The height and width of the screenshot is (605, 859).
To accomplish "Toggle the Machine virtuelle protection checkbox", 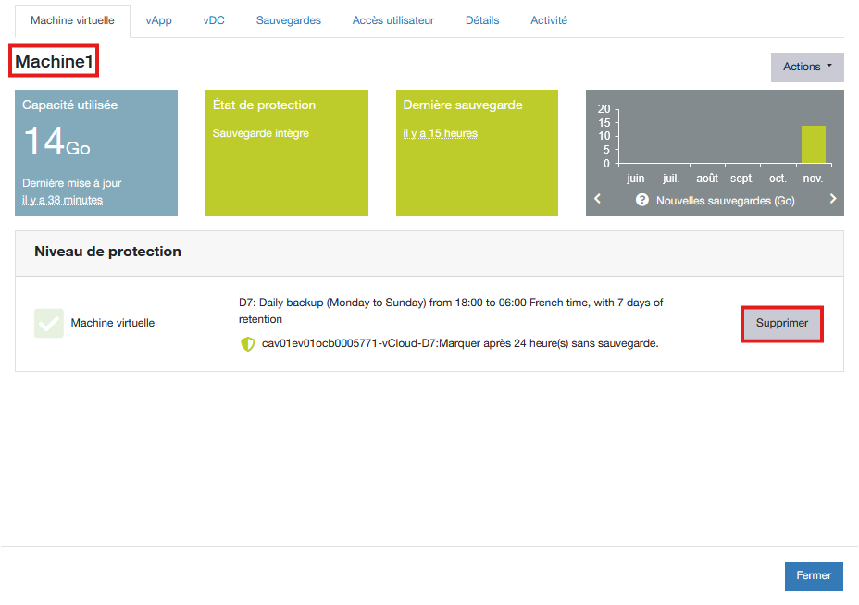I will coord(49,323).
